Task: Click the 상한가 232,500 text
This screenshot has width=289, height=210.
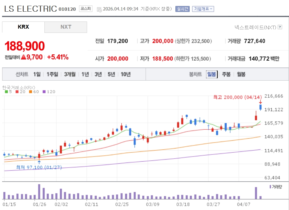Action: 193,41
